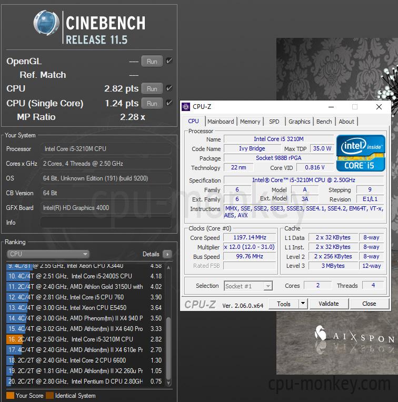The image size is (398, 402).
Task: Select the Intel Core 2 CPU 6600 row
Action: [x=85, y=360]
